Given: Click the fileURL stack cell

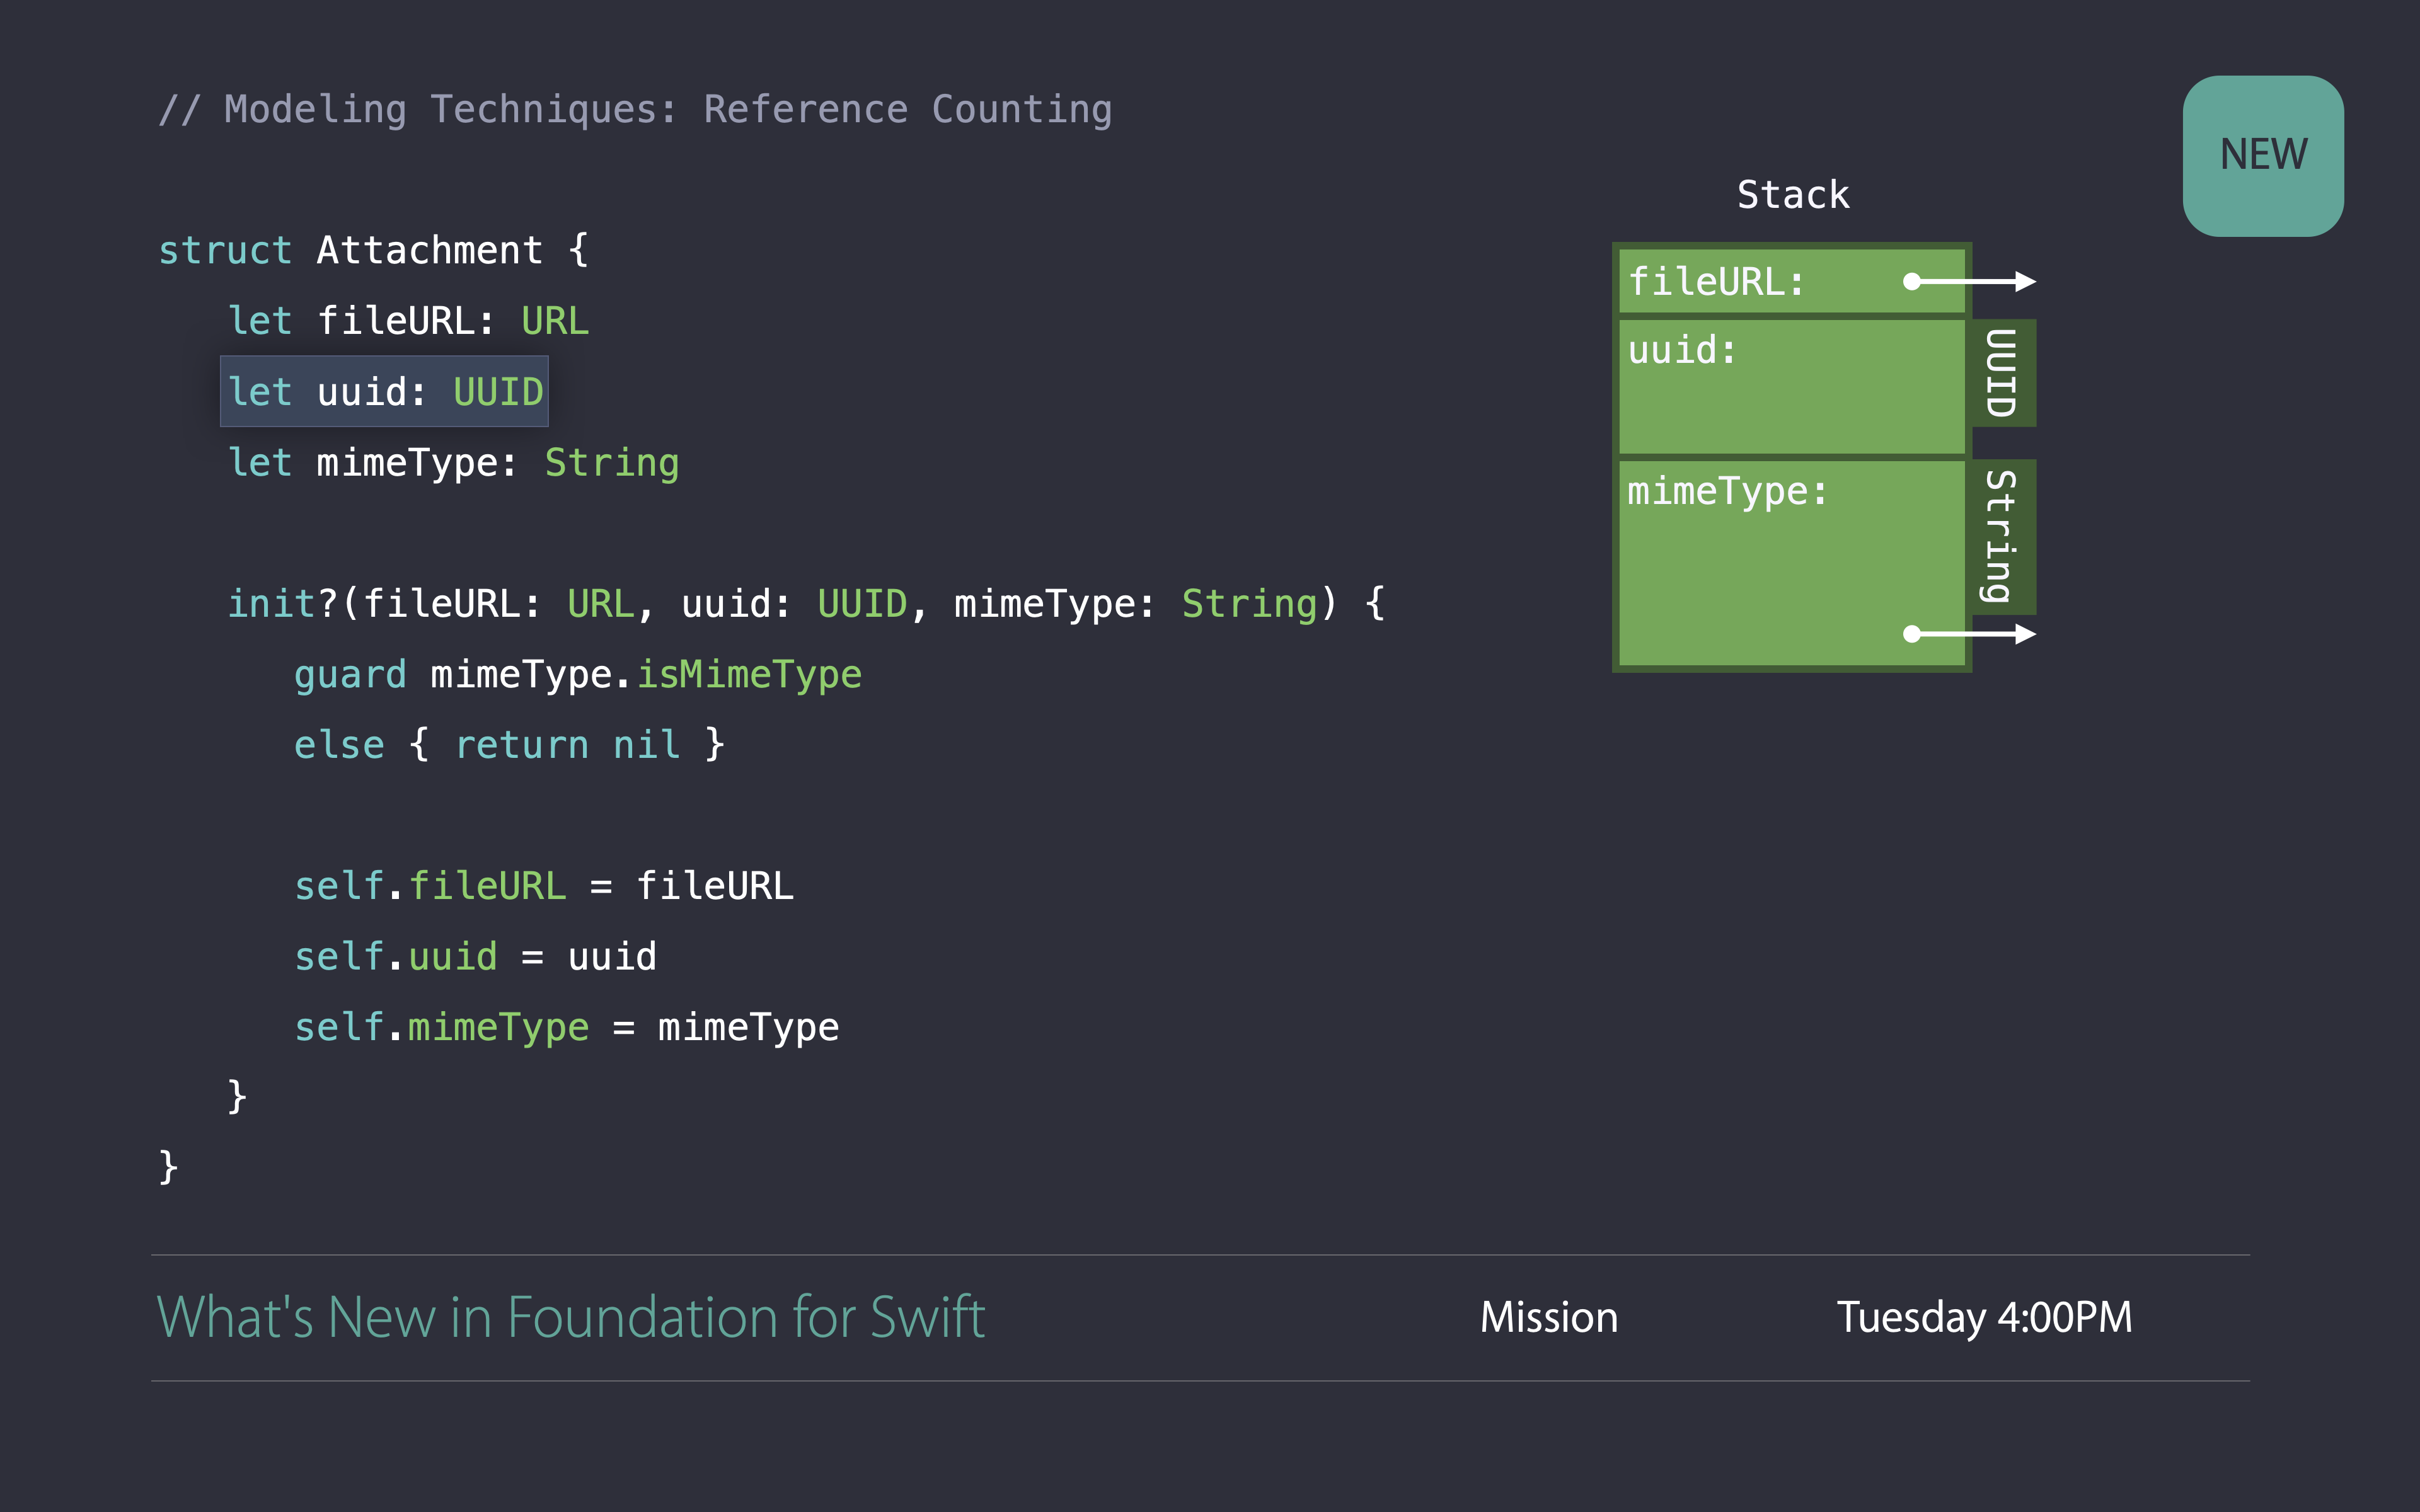Looking at the screenshot, I should pyautogui.click(x=1760, y=282).
